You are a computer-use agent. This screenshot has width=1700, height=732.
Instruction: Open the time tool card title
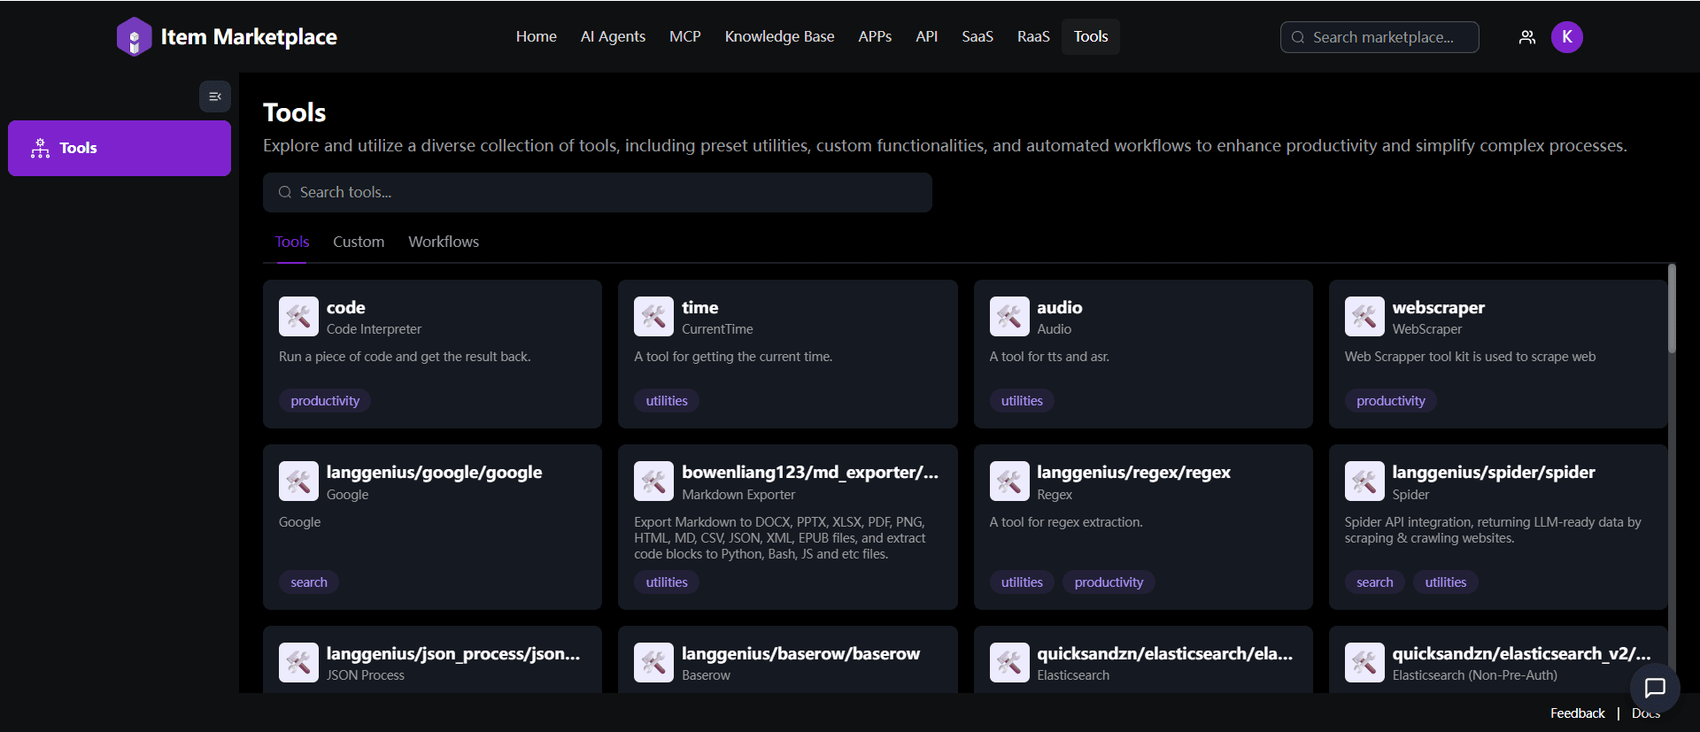pyautogui.click(x=699, y=307)
